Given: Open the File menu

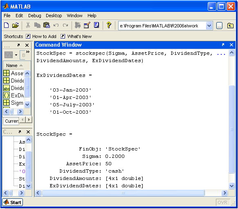Looking at the screenshot, I should (x=7, y=16).
